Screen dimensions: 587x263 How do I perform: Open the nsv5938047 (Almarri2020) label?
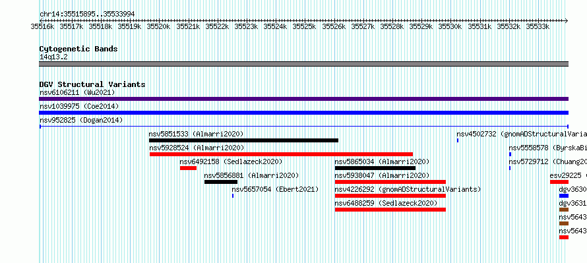(x=383, y=175)
